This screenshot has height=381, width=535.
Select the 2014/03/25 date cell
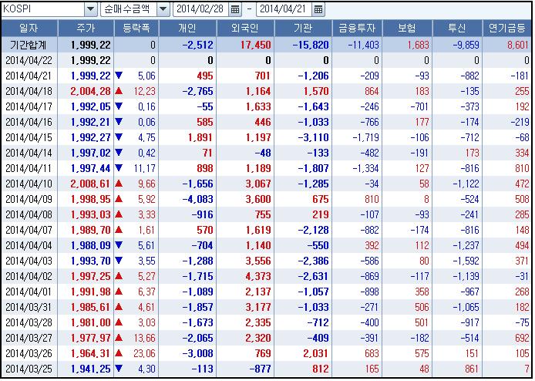29,369
